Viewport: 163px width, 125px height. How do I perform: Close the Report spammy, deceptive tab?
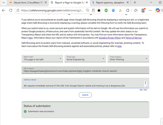(x=128, y=3)
